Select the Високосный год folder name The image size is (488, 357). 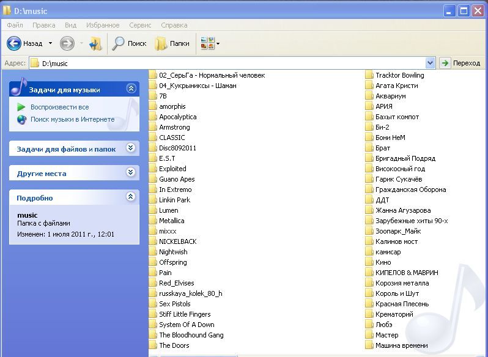click(x=400, y=169)
